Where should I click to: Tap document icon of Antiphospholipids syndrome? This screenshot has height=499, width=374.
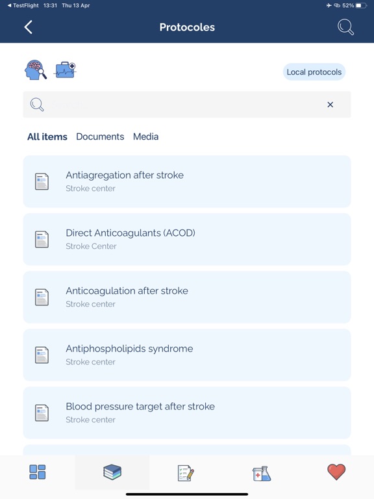pyautogui.click(x=42, y=355)
